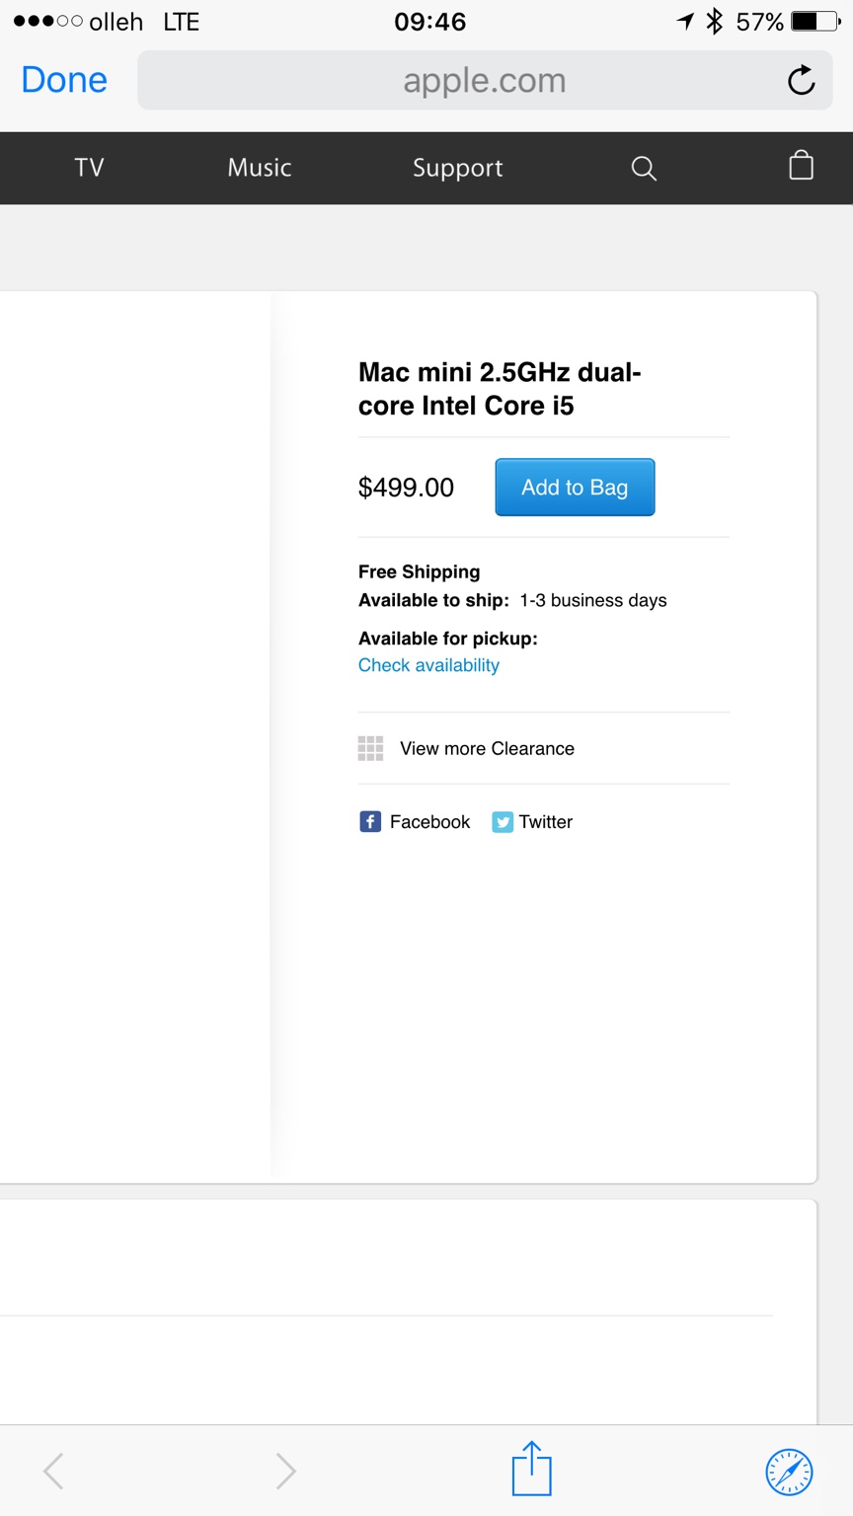Share the product via the Facebook icon
This screenshot has width=853, height=1516.
click(x=370, y=821)
